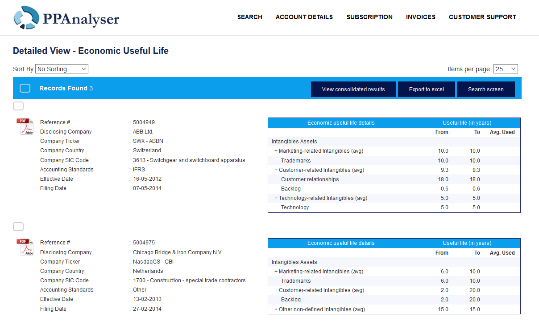Open the Sort By dropdown
Image resolution: width=539 pixels, height=325 pixels.
pos(62,69)
